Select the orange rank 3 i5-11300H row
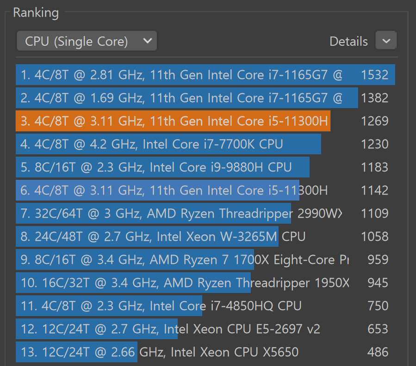 pos(205,121)
